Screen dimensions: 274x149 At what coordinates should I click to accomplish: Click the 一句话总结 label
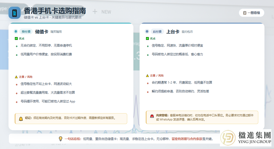pyautogui.click(x=73, y=139)
